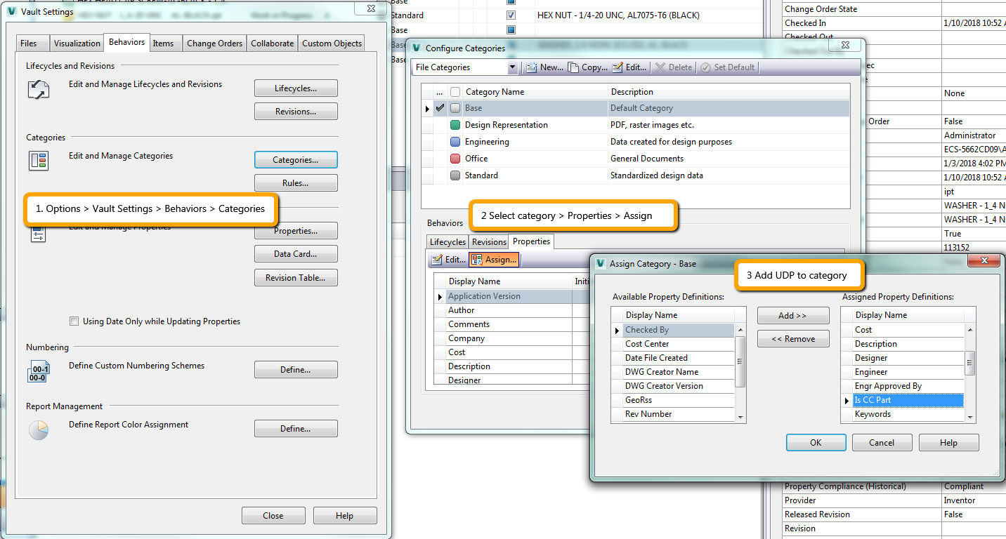Close the Vault Settings dialog via Close button
Image resolution: width=1006 pixels, height=539 pixels.
click(x=273, y=516)
